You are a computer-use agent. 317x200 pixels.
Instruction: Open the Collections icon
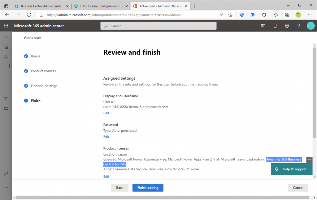point(287,15)
